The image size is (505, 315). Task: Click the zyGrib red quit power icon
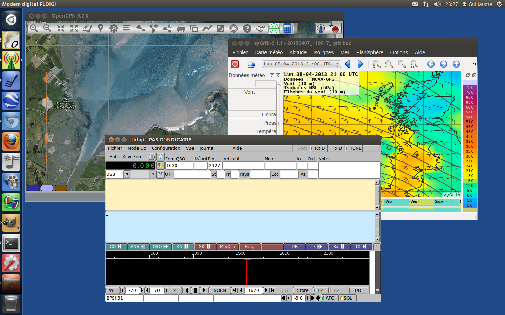pos(235,64)
